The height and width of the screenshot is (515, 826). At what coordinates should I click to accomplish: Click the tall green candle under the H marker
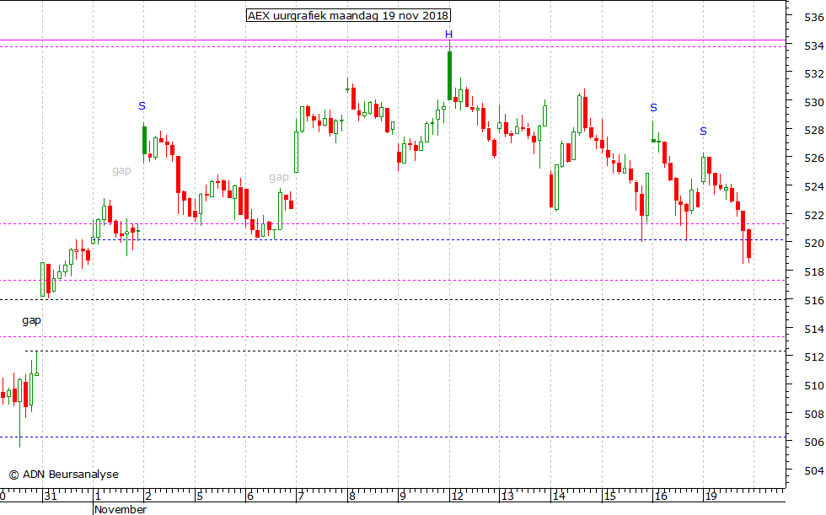(449, 75)
